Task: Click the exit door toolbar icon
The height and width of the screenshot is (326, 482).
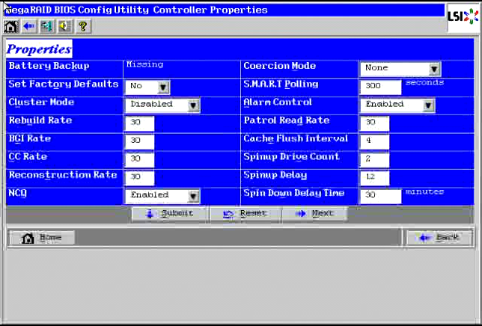Action: (46, 26)
